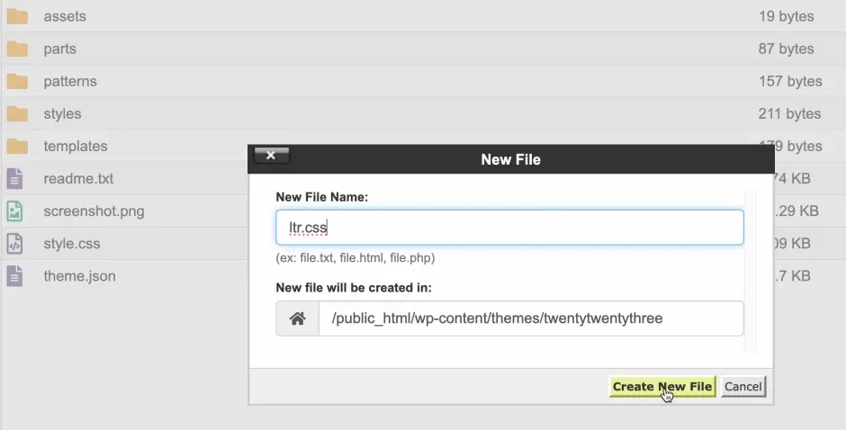Viewport: 846px width, 430px height.
Task: Click the theme.json file icon
Action: coord(14,276)
